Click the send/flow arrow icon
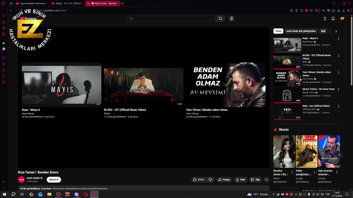This screenshot has height=198, width=353. [x=311, y=10]
